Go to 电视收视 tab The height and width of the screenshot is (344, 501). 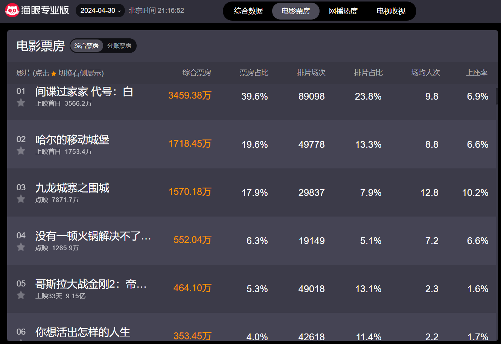coord(391,11)
